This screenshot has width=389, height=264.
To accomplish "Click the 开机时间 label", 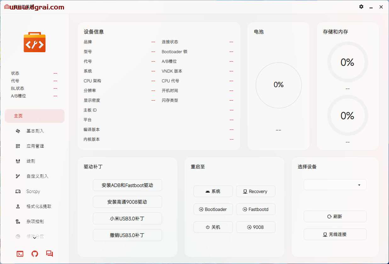I will 170,91.
